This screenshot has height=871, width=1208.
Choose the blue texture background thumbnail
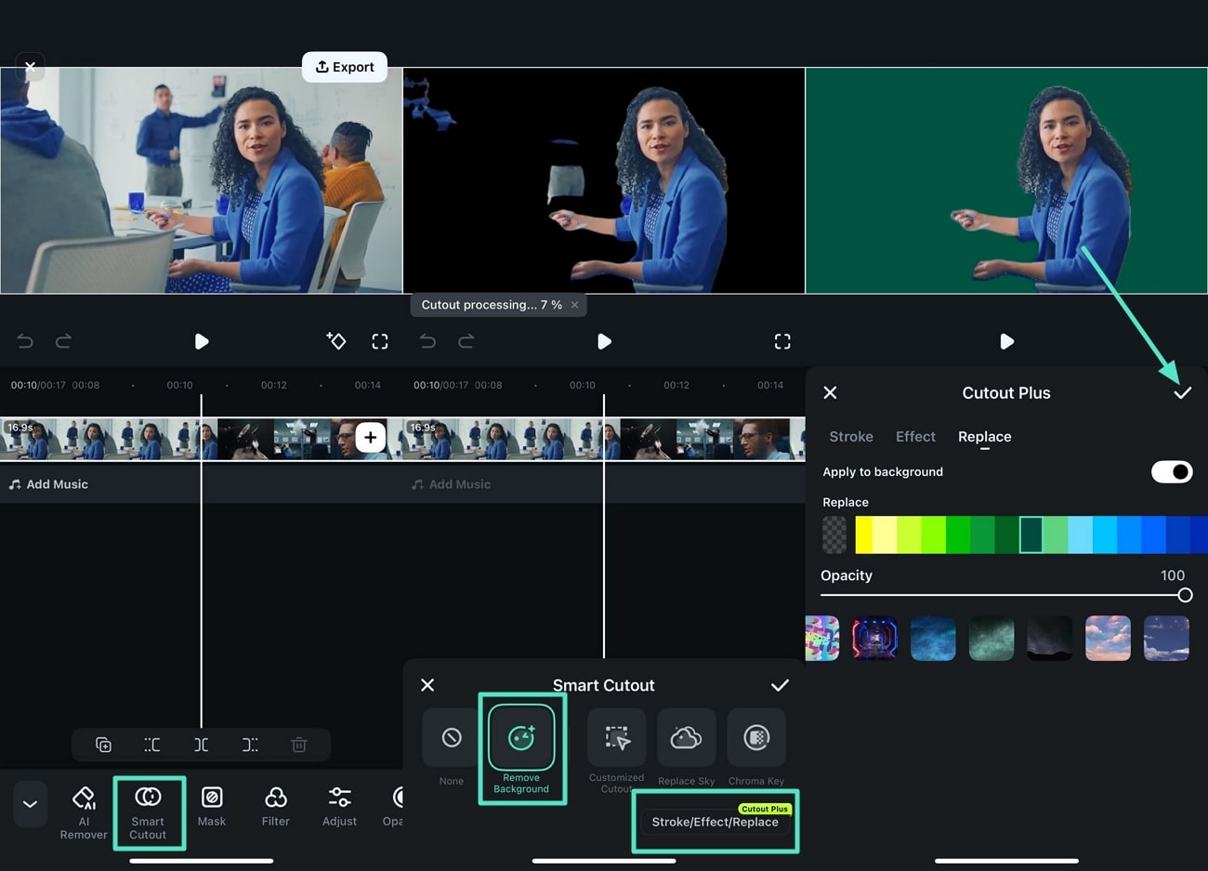[x=933, y=639]
